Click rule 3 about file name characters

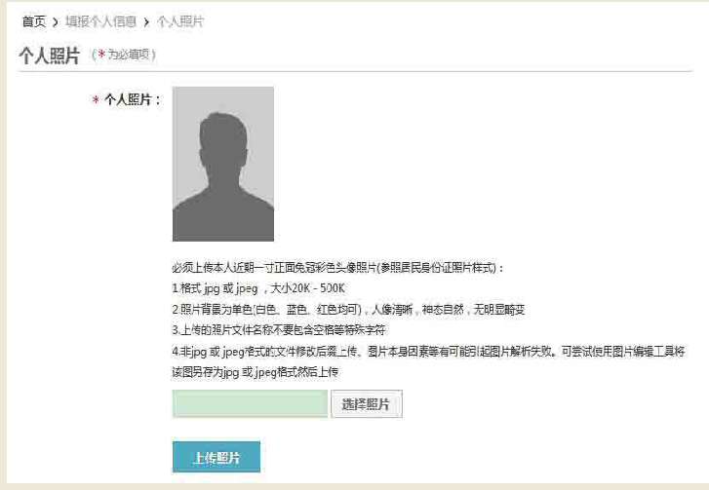[279, 330]
